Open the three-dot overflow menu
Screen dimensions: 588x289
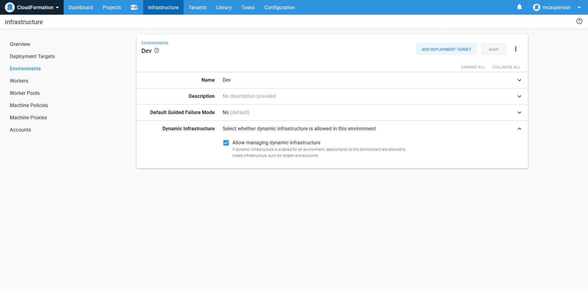[515, 49]
